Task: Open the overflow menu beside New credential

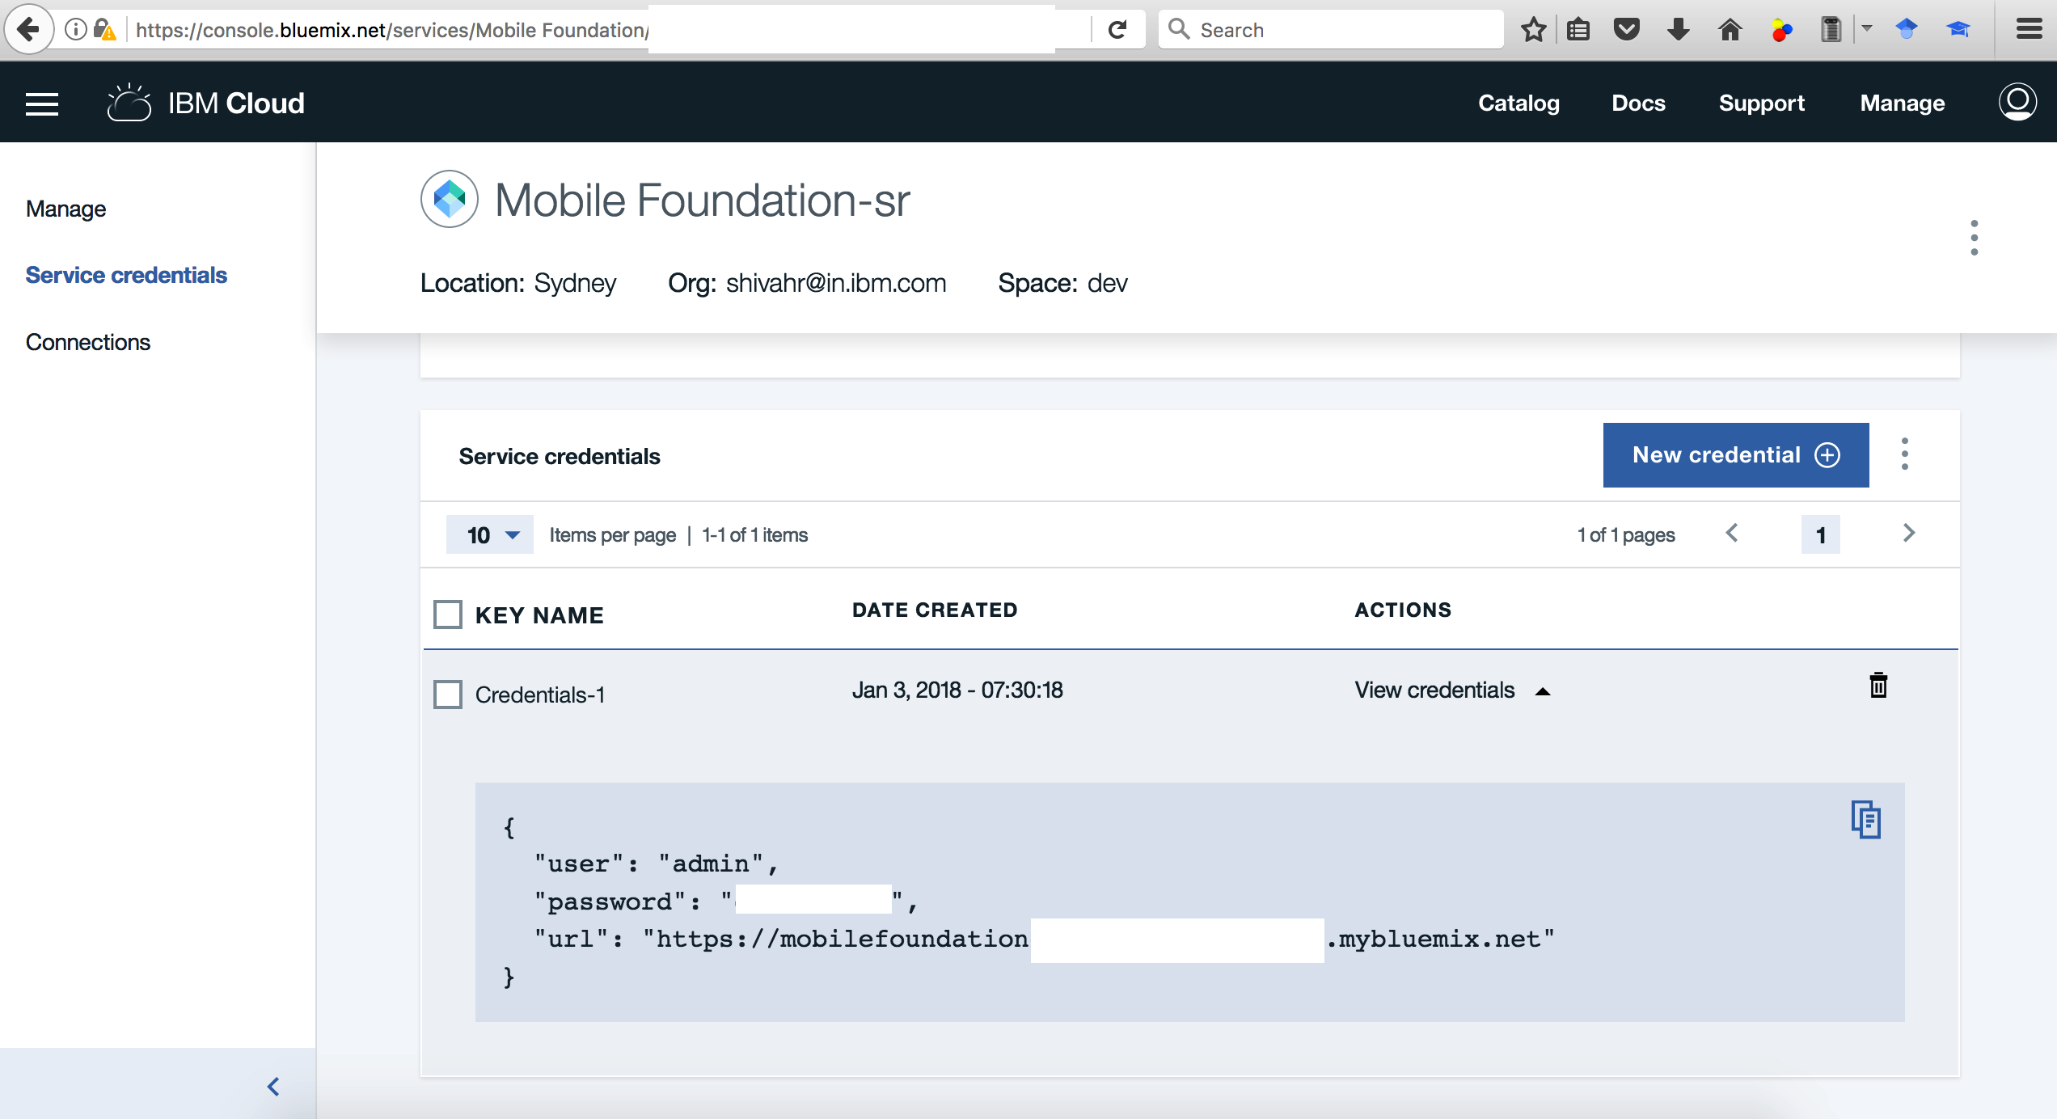Action: (x=1904, y=454)
